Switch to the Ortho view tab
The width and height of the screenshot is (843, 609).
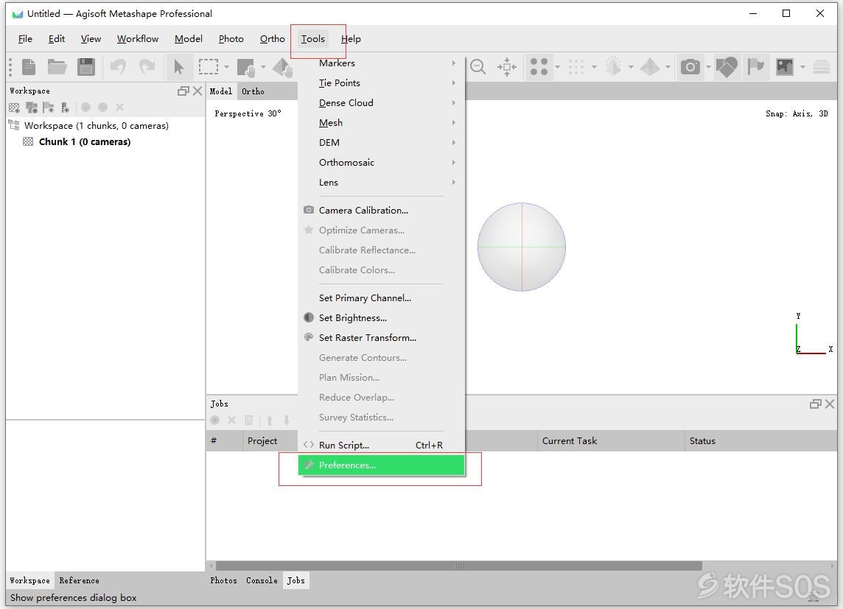click(253, 91)
